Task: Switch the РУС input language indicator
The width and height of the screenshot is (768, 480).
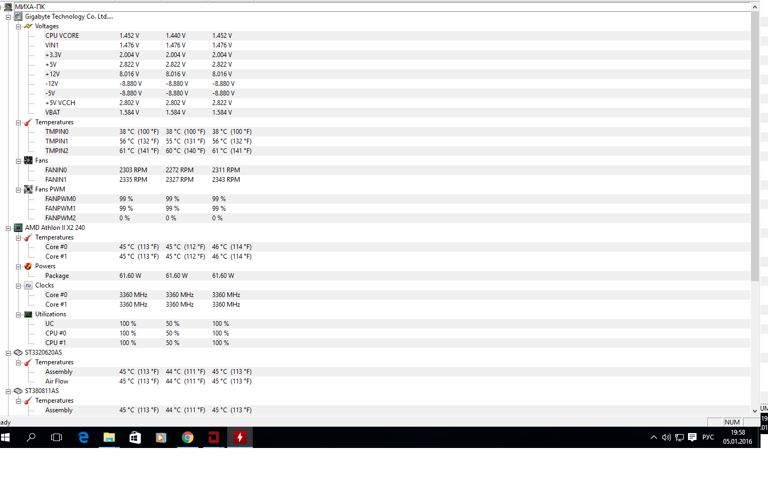Action: [x=708, y=437]
